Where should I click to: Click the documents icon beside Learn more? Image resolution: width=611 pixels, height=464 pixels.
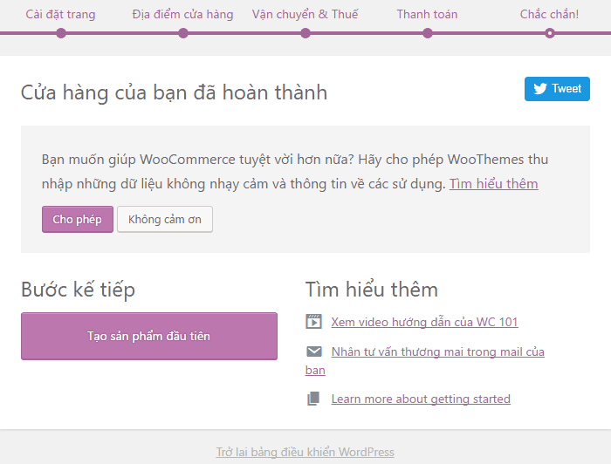pyautogui.click(x=313, y=399)
